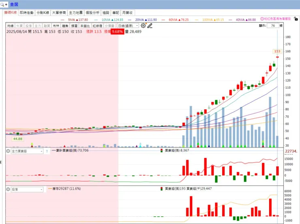Open help question mark for 主力買賣超
The height and width of the screenshot is (224, 300).
[47, 151]
